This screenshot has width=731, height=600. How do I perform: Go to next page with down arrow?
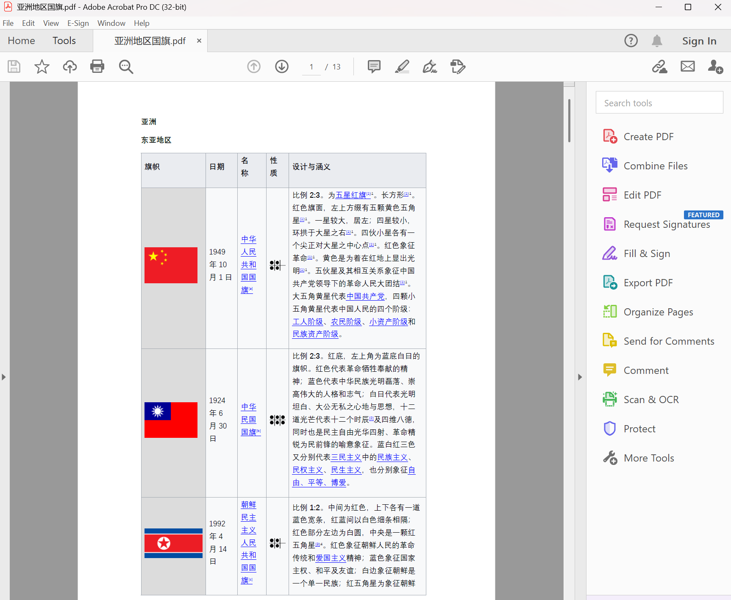(x=281, y=66)
